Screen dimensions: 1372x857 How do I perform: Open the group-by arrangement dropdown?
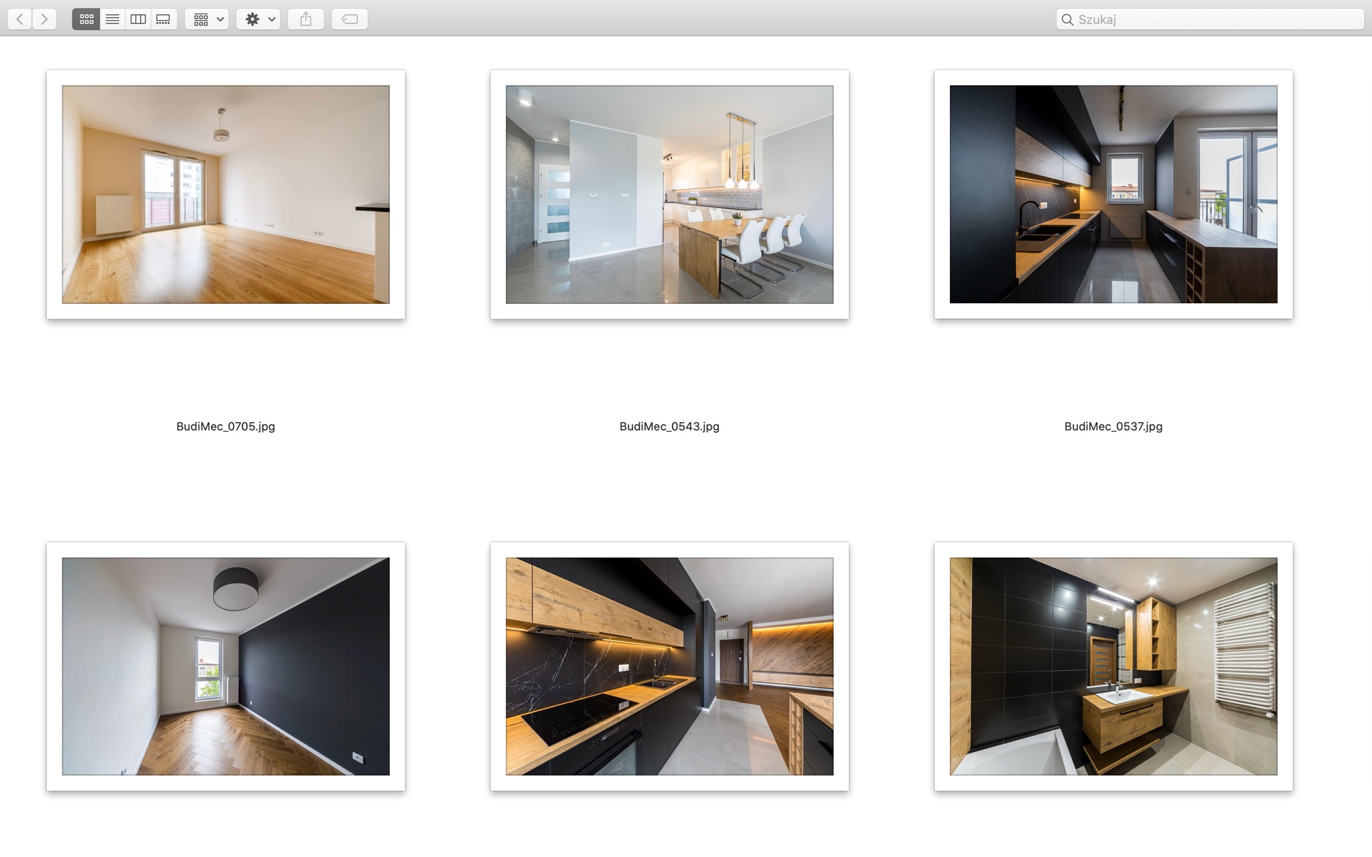[207, 19]
